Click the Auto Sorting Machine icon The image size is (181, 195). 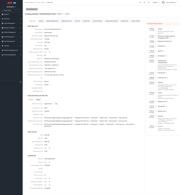point(2,55)
